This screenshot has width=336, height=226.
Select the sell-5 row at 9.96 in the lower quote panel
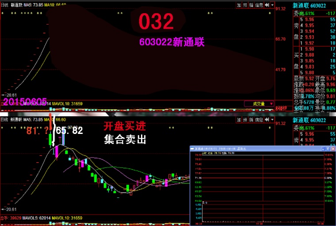coord(317,134)
